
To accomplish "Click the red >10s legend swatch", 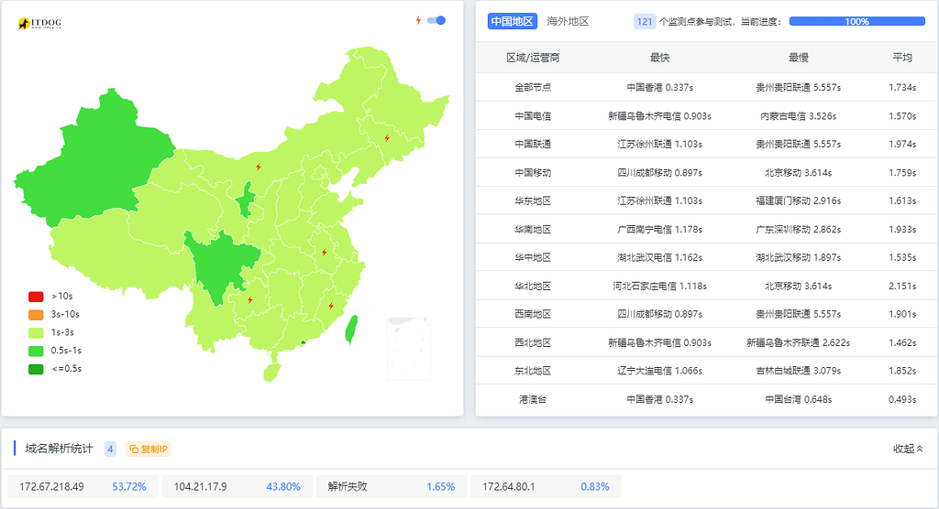I will [36, 297].
